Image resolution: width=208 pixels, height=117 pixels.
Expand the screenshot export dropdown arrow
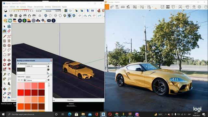(x=138, y=7)
